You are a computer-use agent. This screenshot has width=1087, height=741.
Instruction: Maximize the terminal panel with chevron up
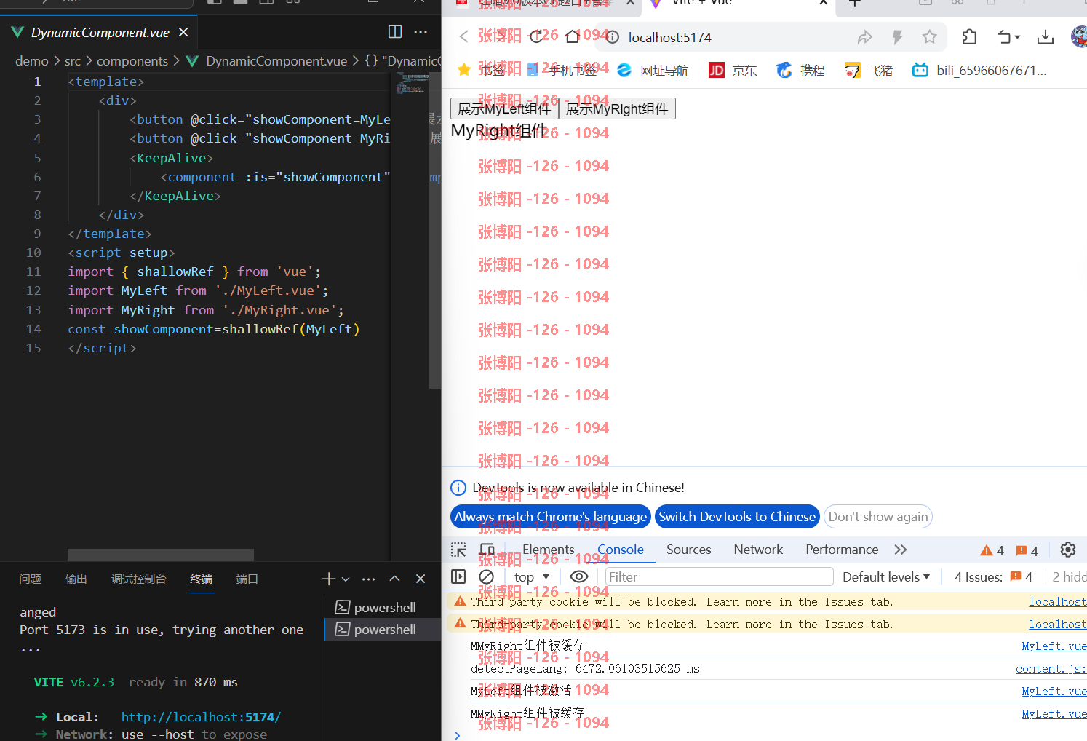coord(394,579)
